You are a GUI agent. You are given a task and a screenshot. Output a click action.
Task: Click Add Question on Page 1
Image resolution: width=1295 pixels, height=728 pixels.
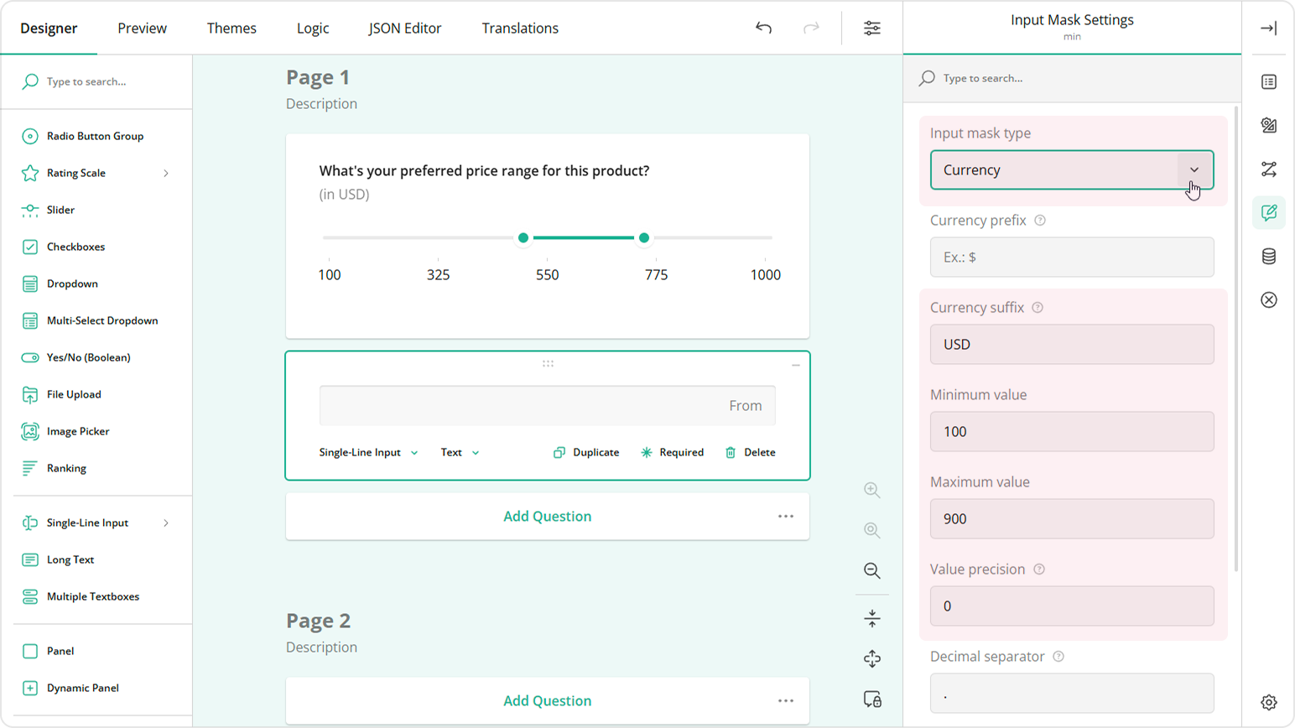click(x=547, y=516)
